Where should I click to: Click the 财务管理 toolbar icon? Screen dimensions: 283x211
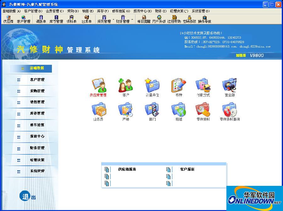click(x=123, y=19)
